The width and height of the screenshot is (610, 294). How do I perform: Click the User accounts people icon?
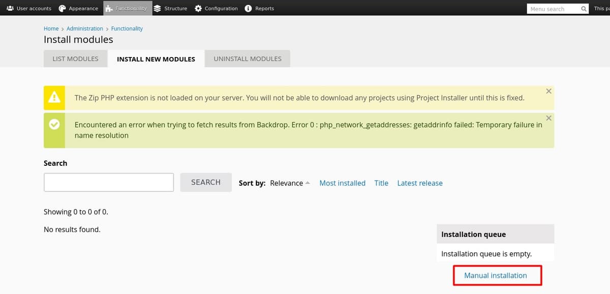10,8
